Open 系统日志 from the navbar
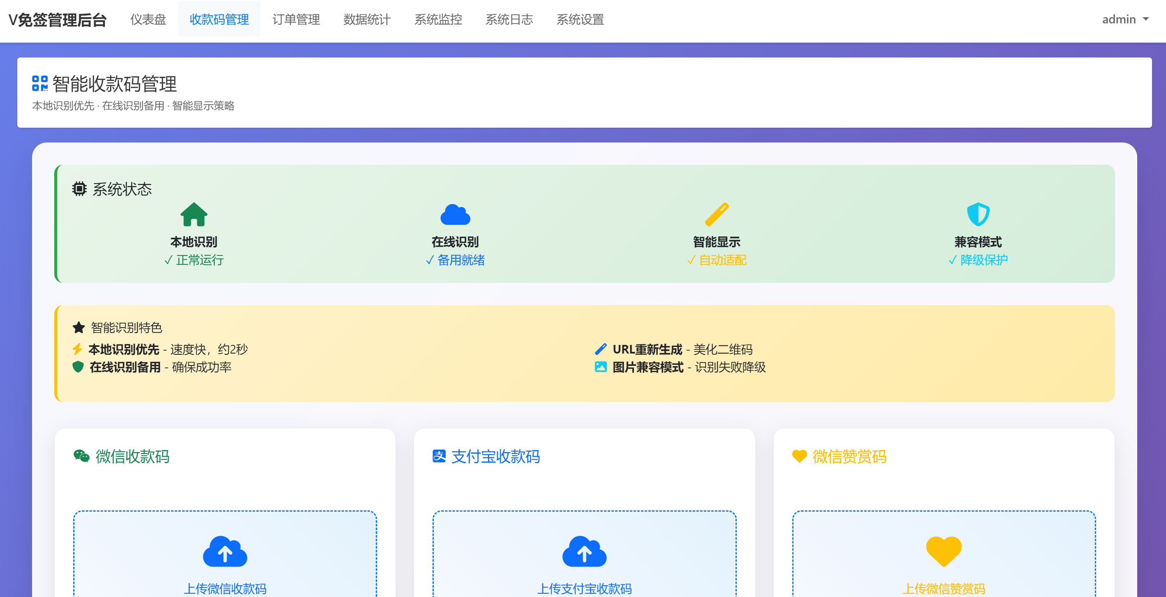 tap(509, 19)
